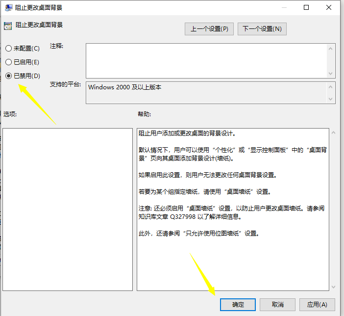Screen dimensions: 344x316
Task: Minimize the policy dialog window
Action: [x=284, y=7]
